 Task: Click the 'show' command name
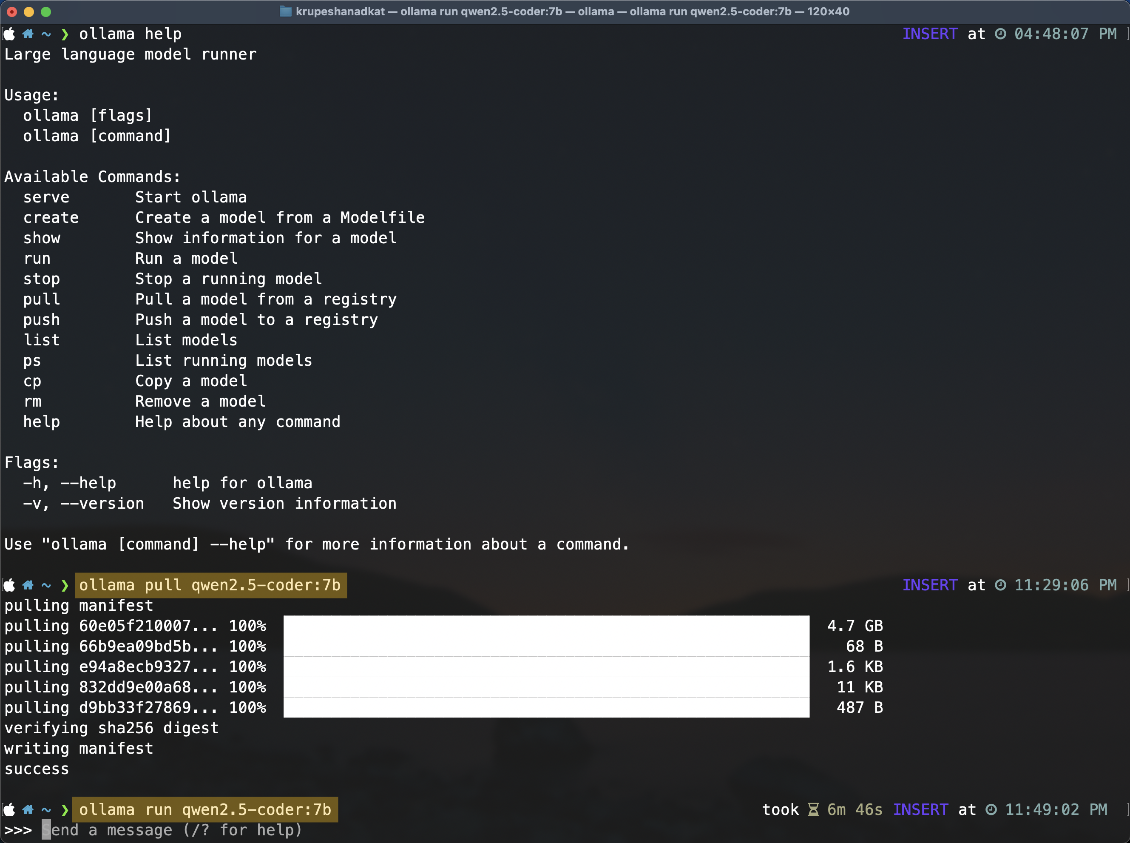coord(42,238)
